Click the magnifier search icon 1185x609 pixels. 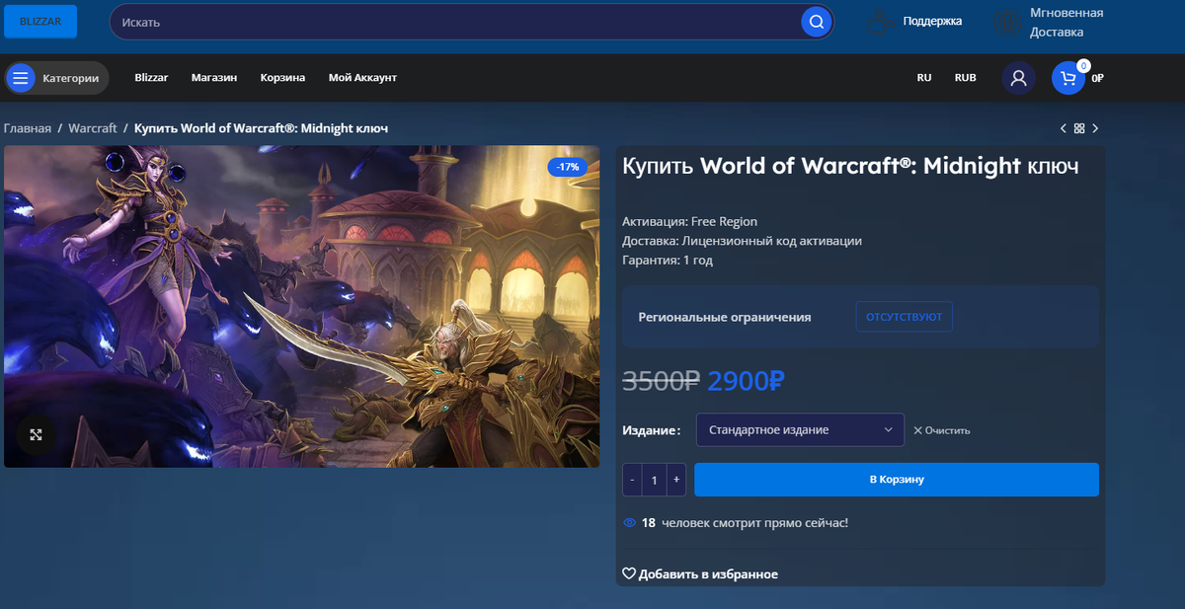tap(816, 22)
